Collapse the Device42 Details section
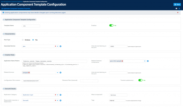Viewport: 183px width, 107px height. coord(10,89)
